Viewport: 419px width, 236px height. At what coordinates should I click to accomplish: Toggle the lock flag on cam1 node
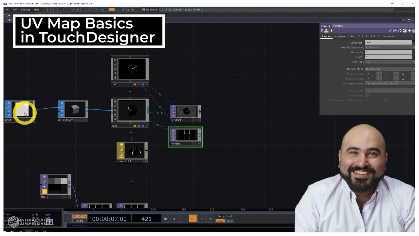click(115, 78)
